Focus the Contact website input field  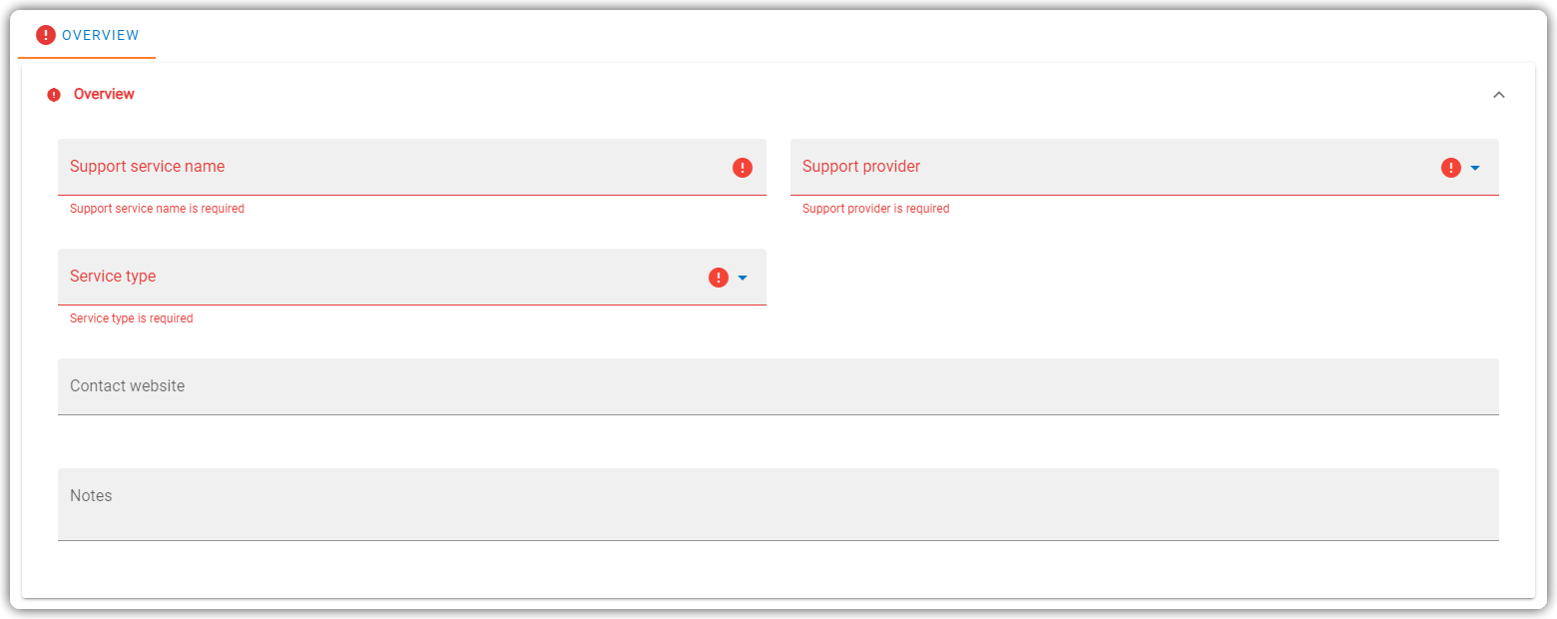[x=778, y=386]
